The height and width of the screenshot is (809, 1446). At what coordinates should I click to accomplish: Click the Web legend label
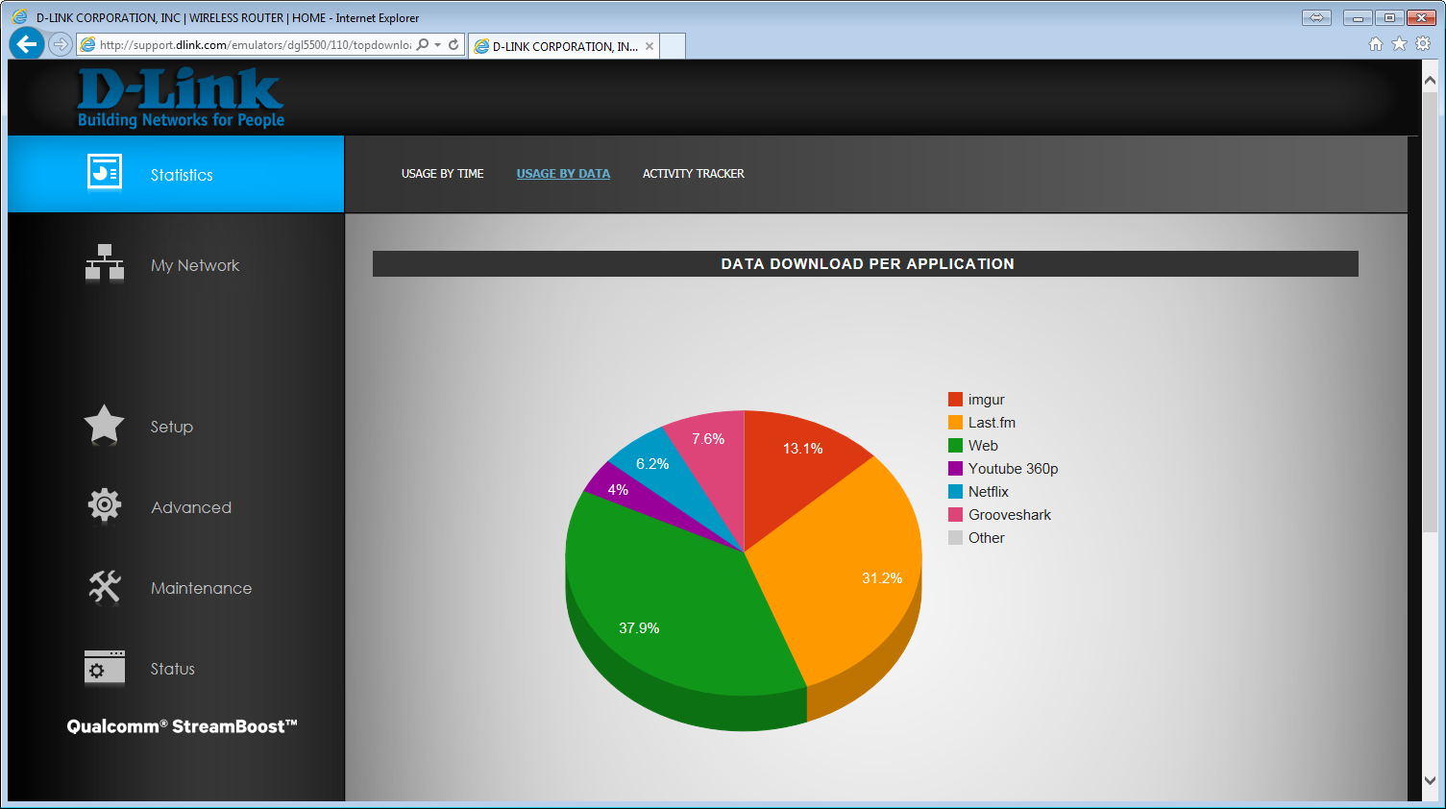click(983, 446)
